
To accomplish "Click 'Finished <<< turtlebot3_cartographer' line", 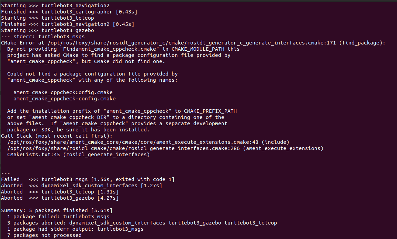I will 69,12.
